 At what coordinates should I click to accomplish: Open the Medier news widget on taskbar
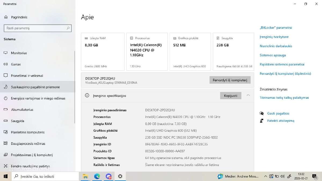[238, 176]
